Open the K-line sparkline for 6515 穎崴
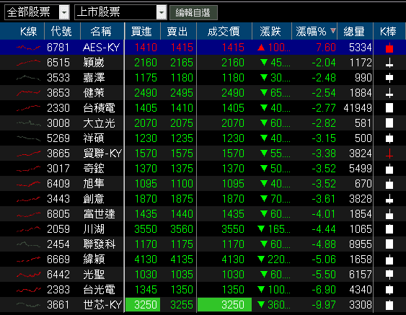Viewport: 406px width, 315px height. click(28, 63)
